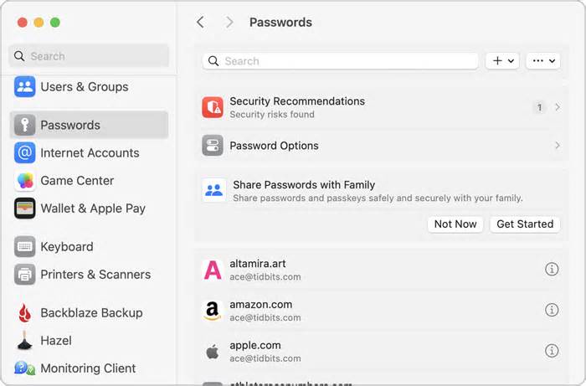Select Passwords in the sidebar
This screenshot has width=586, height=386.
coord(89,125)
